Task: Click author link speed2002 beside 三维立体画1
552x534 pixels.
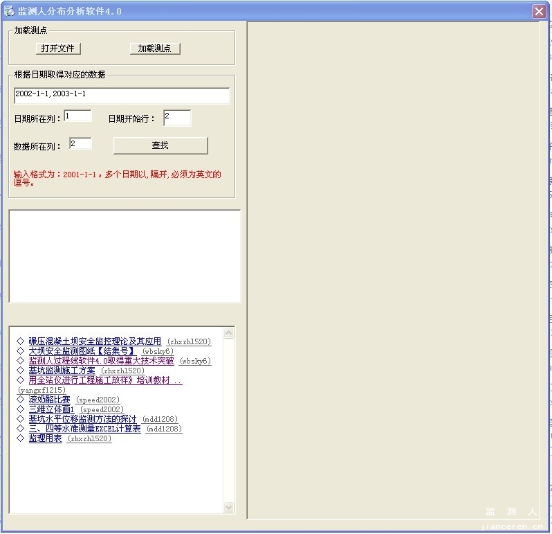Action: [102, 409]
